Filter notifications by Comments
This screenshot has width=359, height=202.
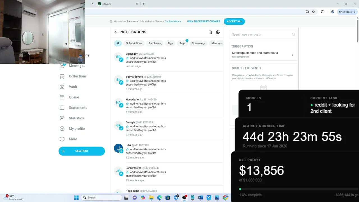point(198,43)
